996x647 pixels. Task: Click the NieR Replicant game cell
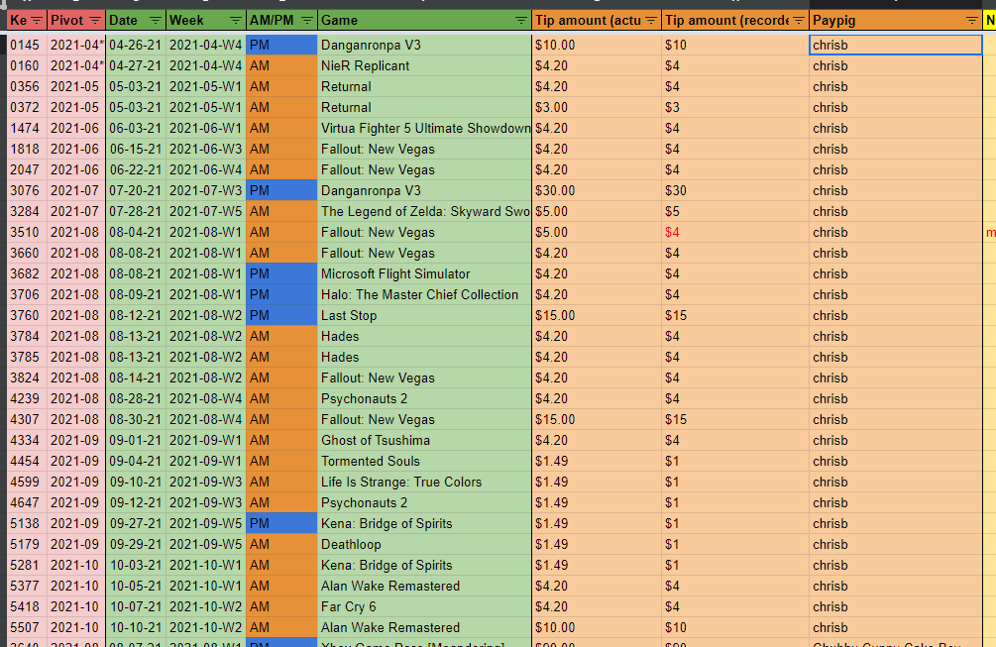pyautogui.click(x=424, y=66)
